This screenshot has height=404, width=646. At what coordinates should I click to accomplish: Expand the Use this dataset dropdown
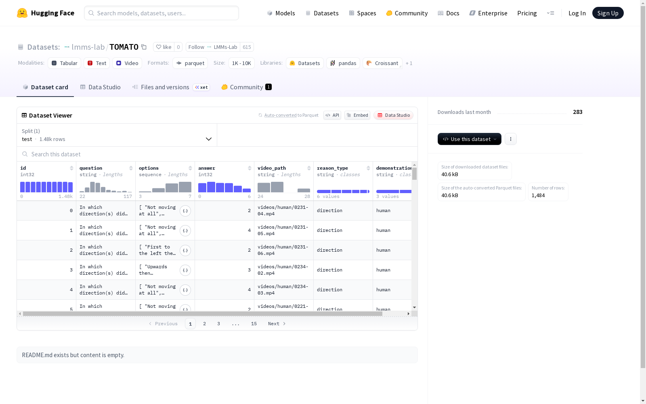point(470,139)
